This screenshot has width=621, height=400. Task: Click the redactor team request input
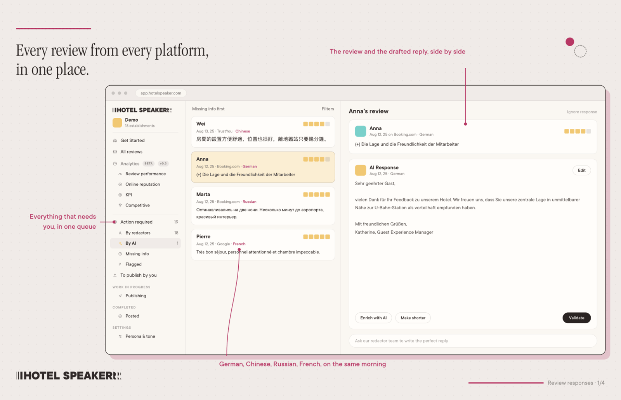(x=473, y=341)
